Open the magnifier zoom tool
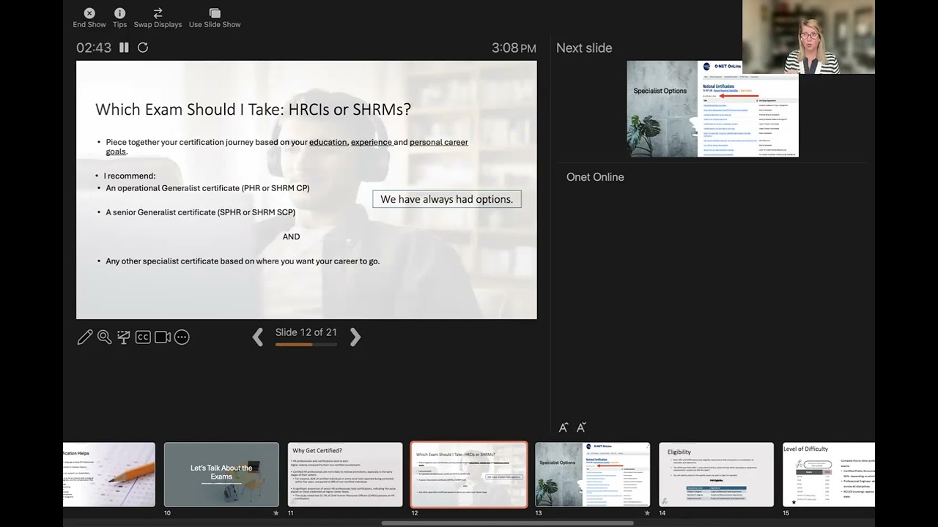The image size is (938, 527). click(105, 337)
